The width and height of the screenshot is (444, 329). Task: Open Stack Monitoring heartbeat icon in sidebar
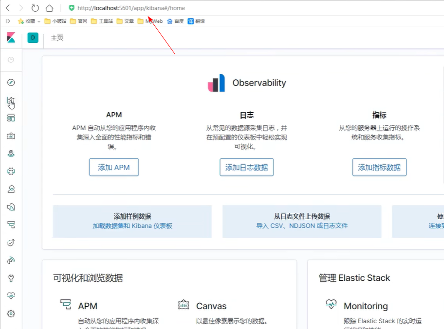pos(11,295)
